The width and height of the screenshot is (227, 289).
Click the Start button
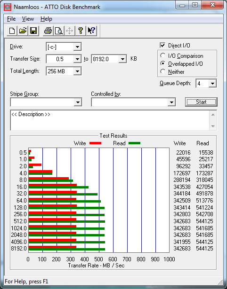201,102
